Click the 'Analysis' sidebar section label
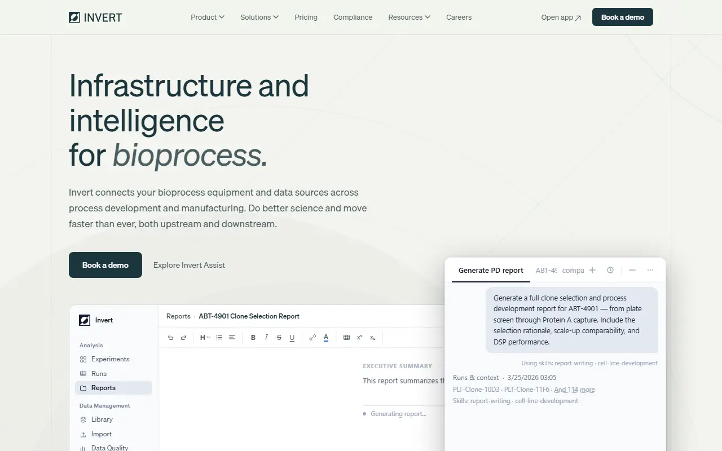Screen dimensions: 722x451 point(91,346)
